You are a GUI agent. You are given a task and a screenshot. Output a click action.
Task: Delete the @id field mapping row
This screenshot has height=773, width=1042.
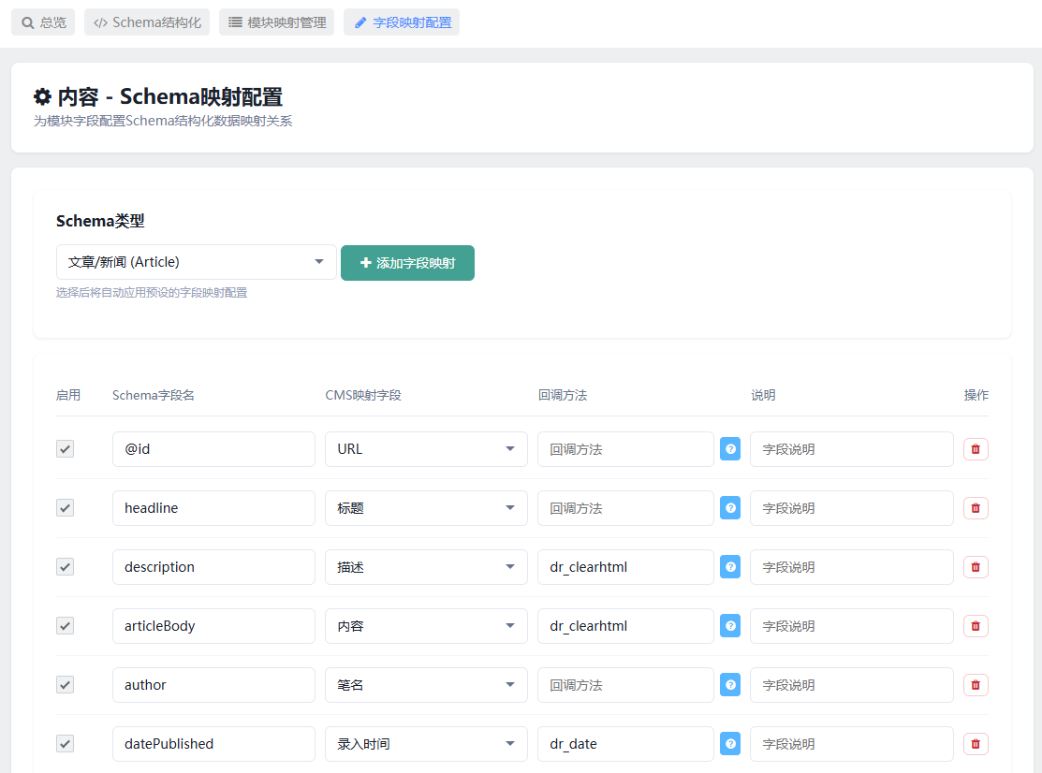[976, 449]
